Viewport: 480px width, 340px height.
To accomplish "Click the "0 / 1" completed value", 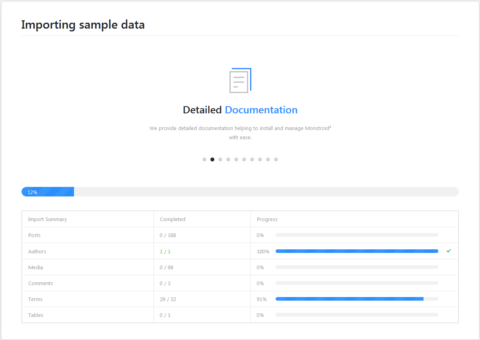I will pyautogui.click(x=165, y=315).
